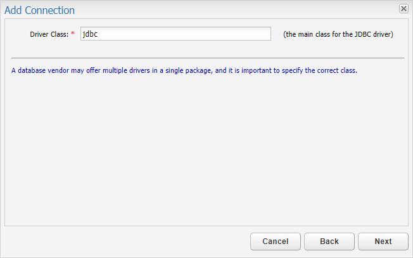Cancel the connection setup
Image resolution: width=413 pixels, height=258 pixels.
point(275,242)
